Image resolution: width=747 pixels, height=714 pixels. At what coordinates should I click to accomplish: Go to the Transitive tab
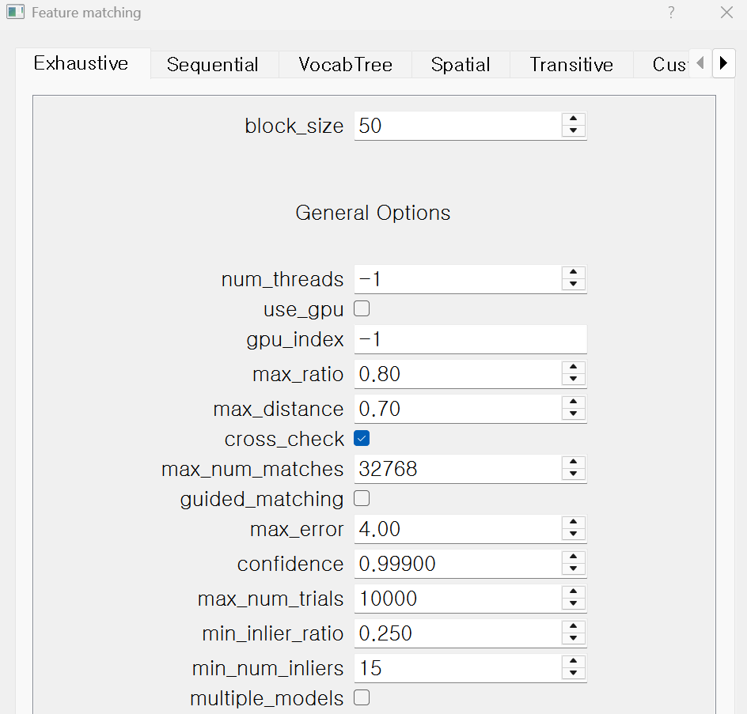pyautogui.click(x=571, y=65)
